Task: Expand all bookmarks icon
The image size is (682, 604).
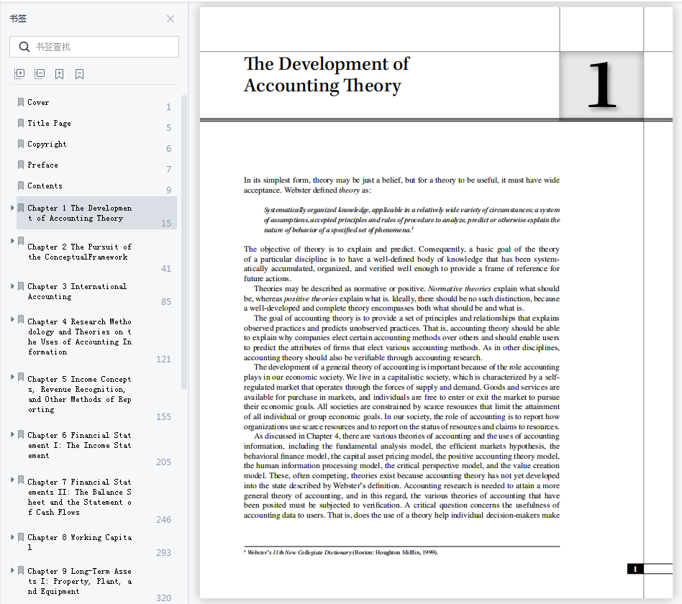Action: pyautogui.click(x=19, y=74)
